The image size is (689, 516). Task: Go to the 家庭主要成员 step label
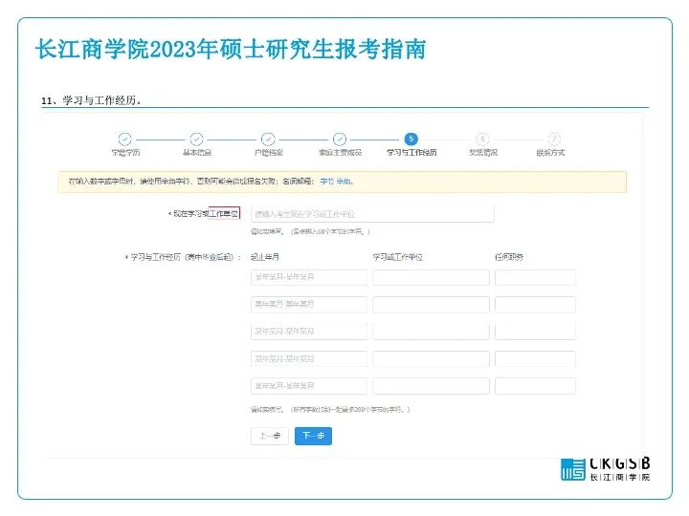pos(340,153)
